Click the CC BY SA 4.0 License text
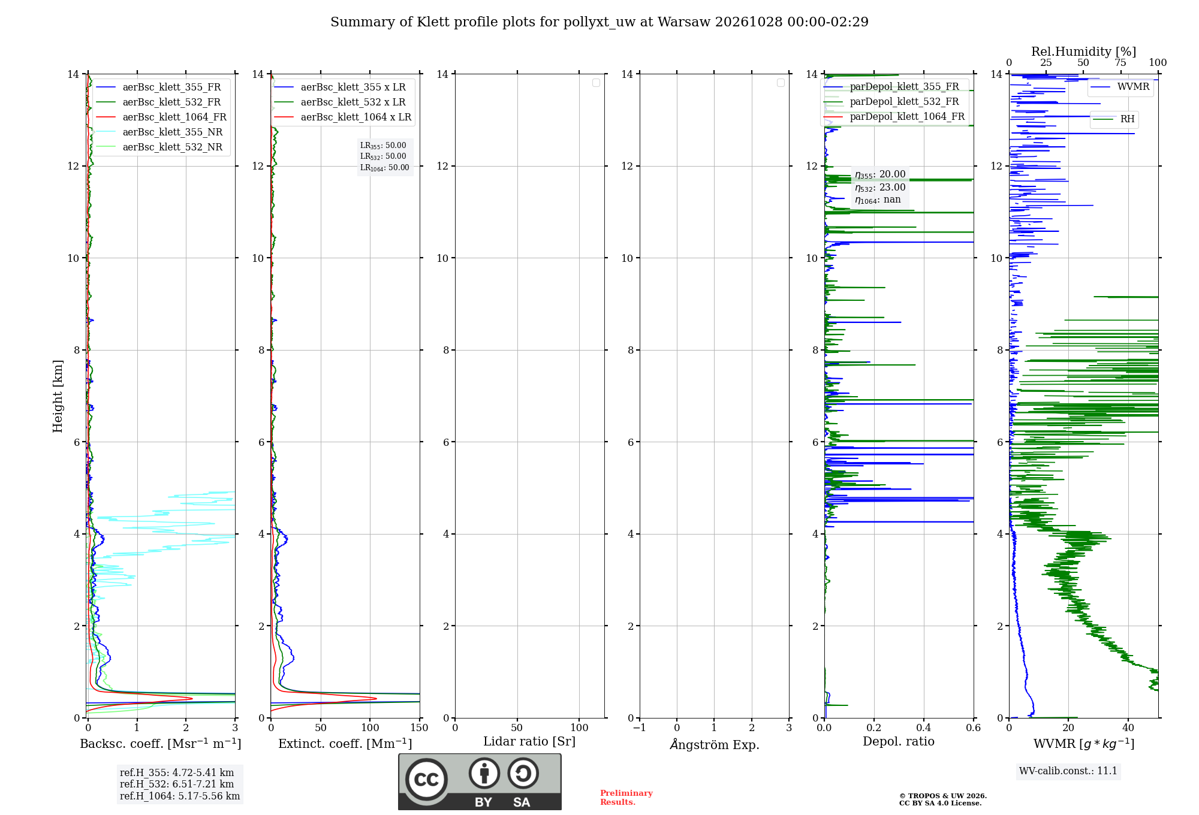 (x=941, y=804)
